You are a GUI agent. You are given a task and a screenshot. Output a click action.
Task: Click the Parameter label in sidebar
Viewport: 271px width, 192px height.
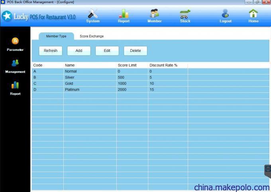(15, 49)
